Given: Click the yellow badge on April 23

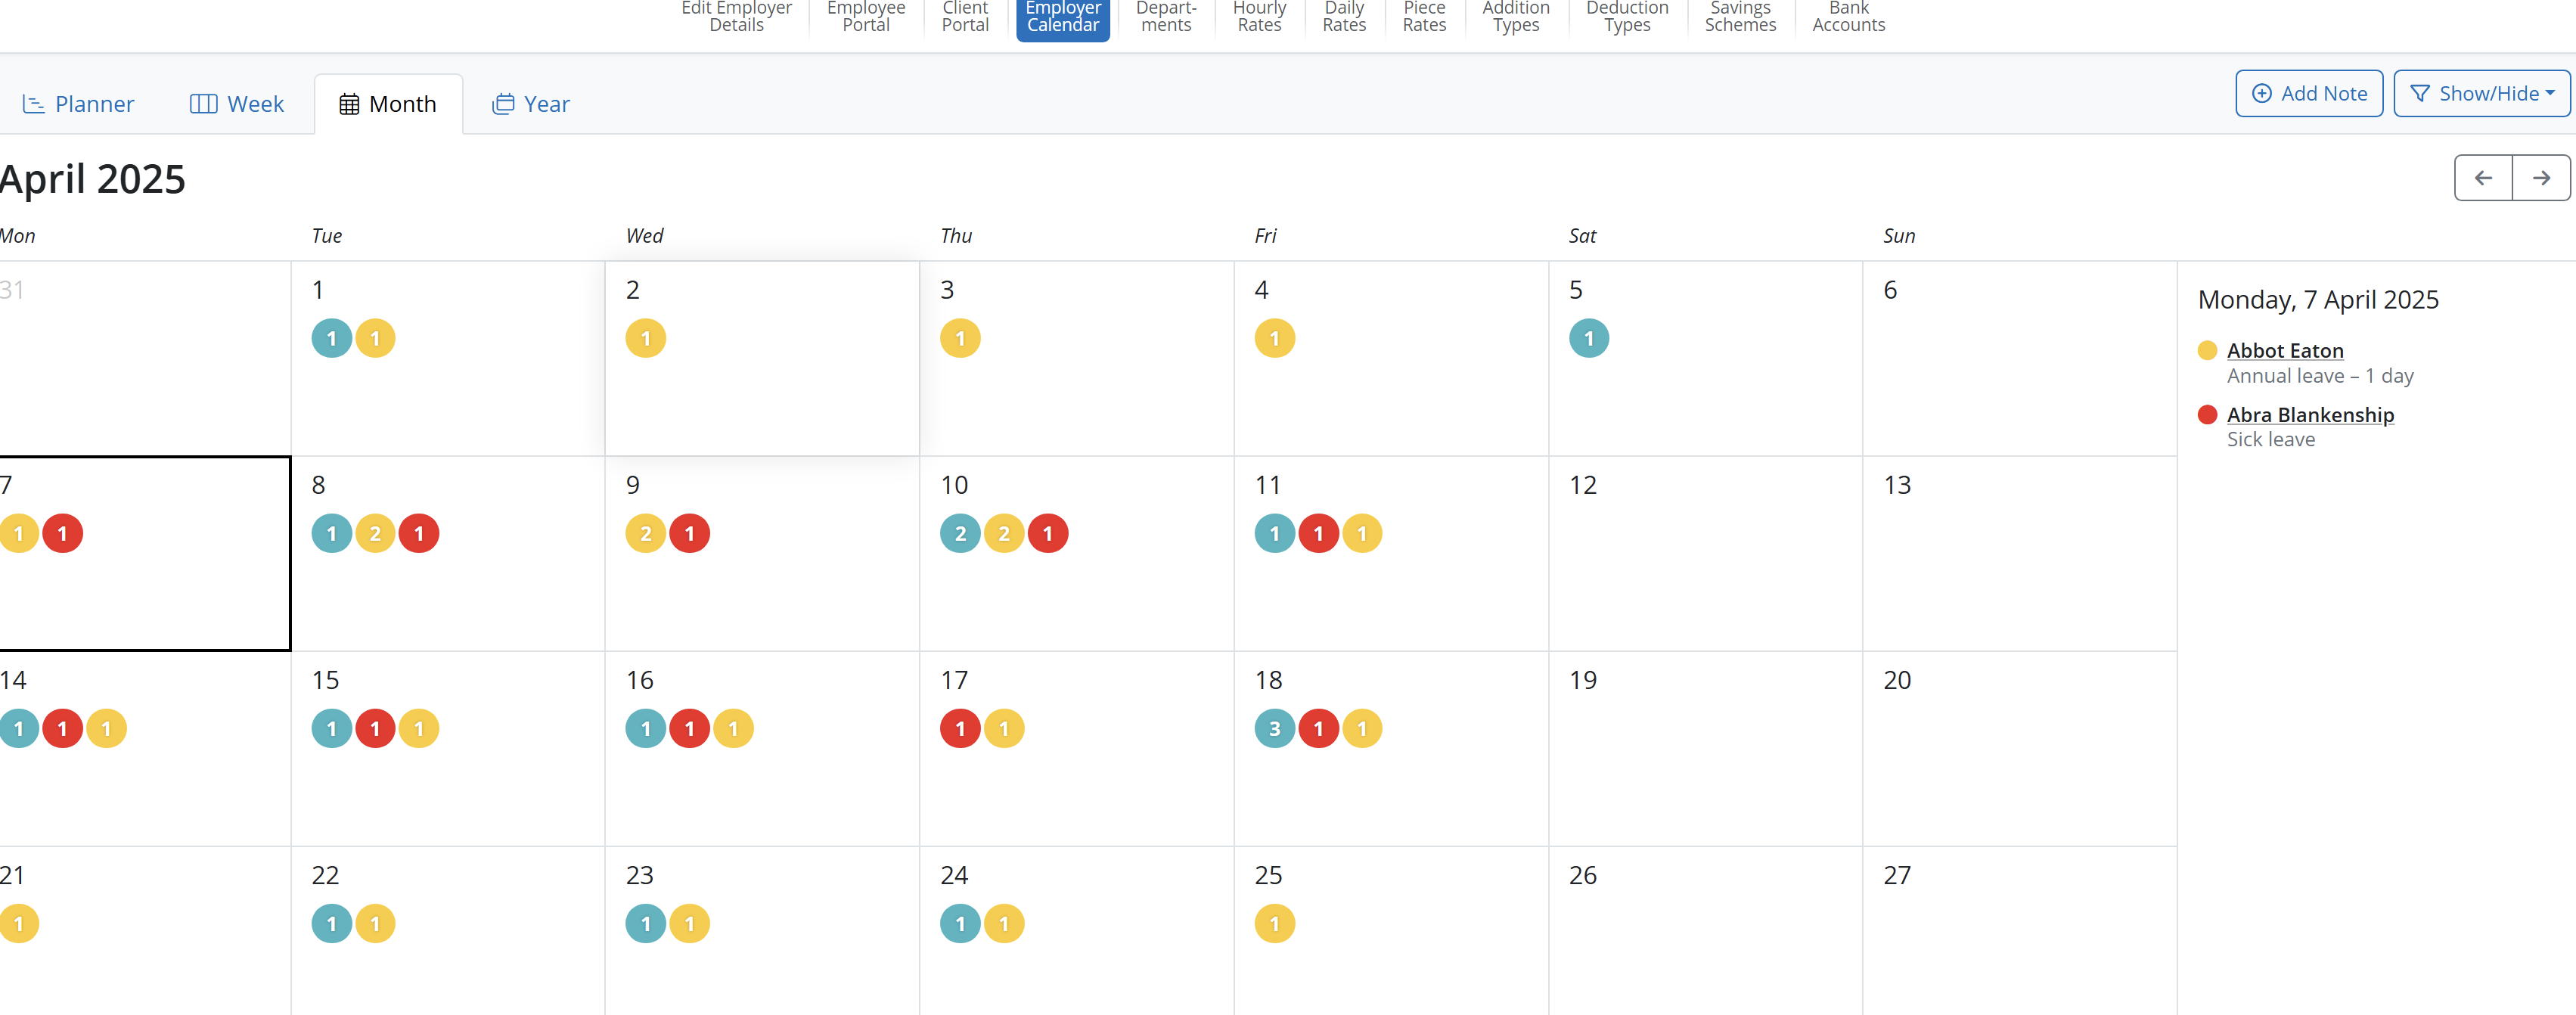Looking at the screenshot, I should pyautogui.click(x=690, y=924).
